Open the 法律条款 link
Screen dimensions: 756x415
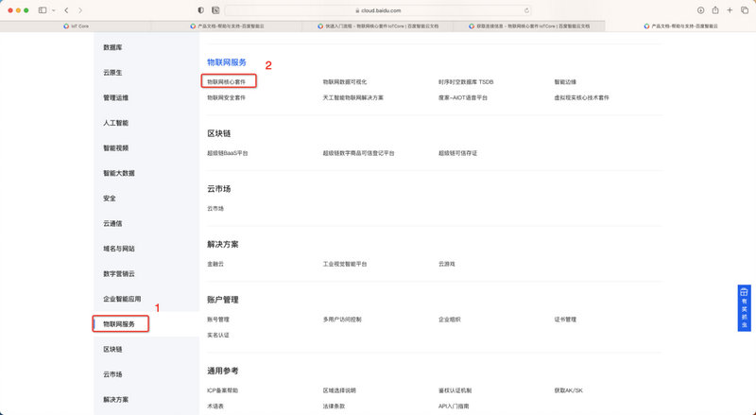[334, 406]
